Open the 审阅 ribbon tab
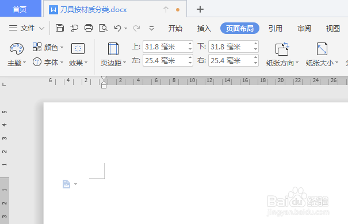 (x=304, y=28)
